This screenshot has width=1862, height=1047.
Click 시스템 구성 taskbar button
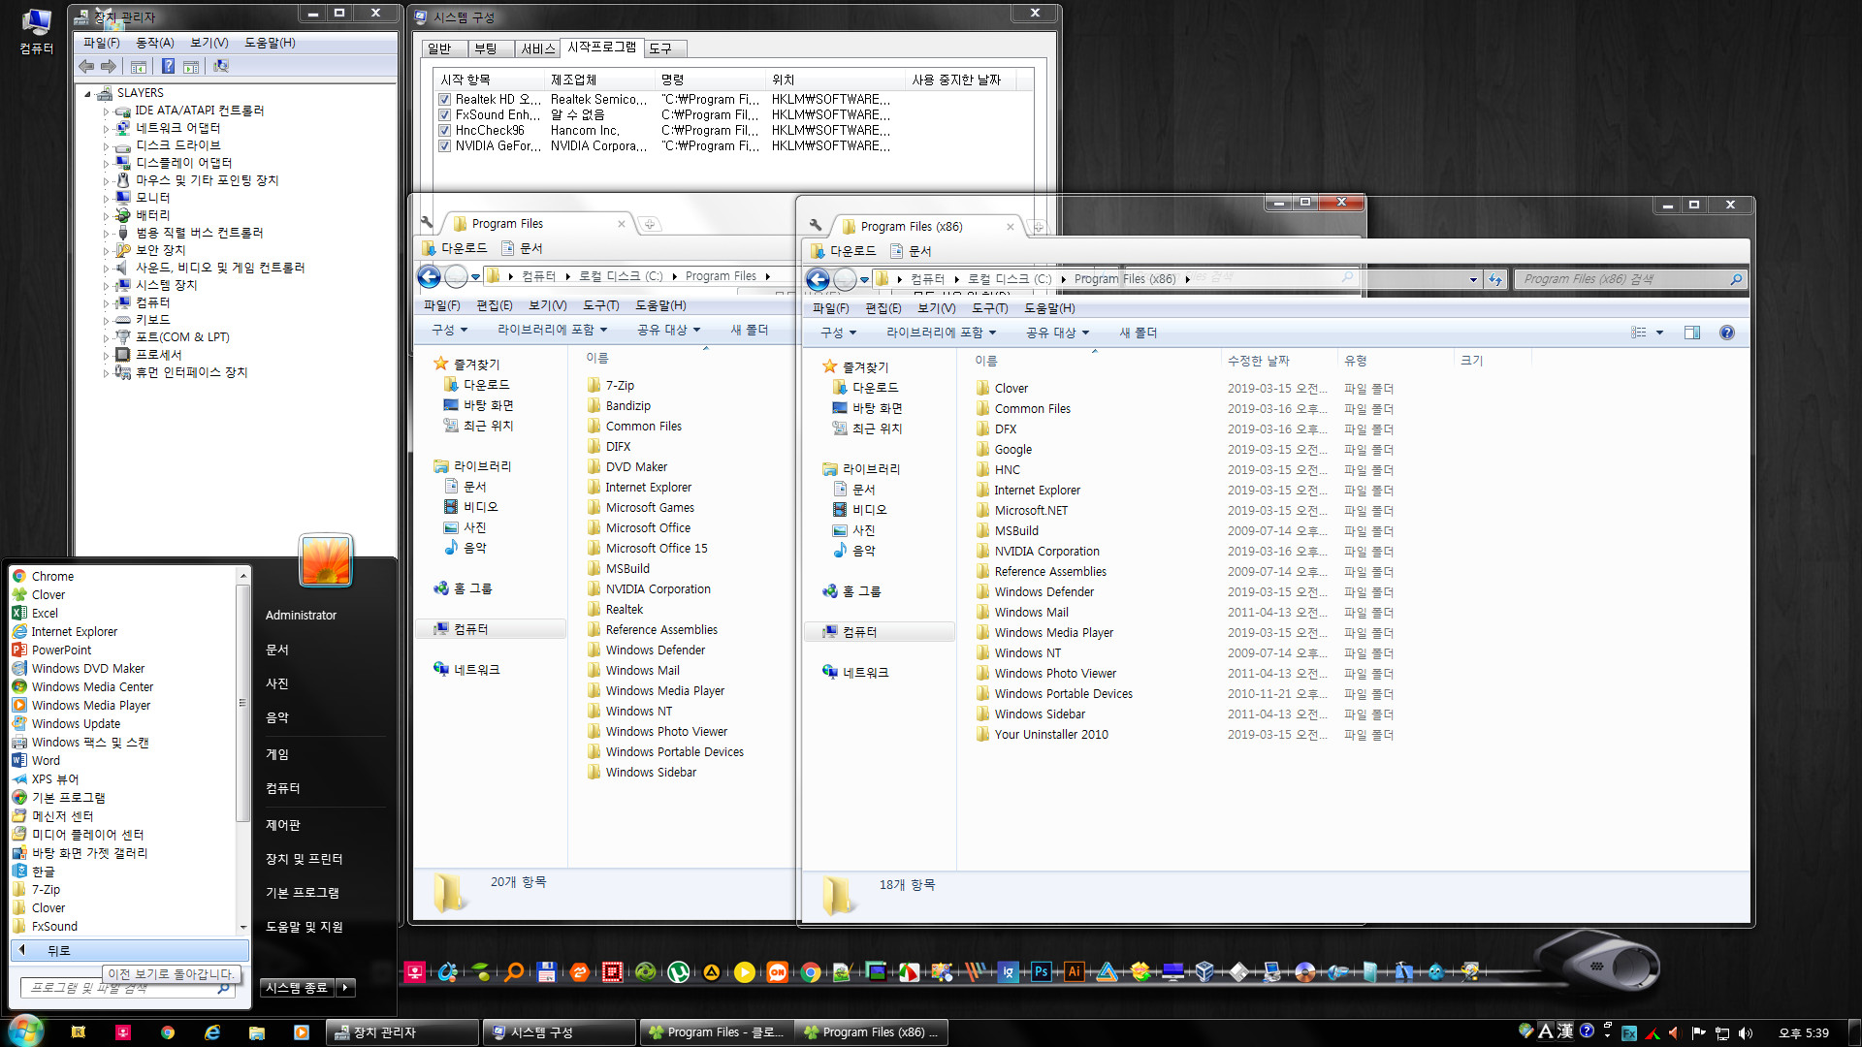(x=561, y=1032)
